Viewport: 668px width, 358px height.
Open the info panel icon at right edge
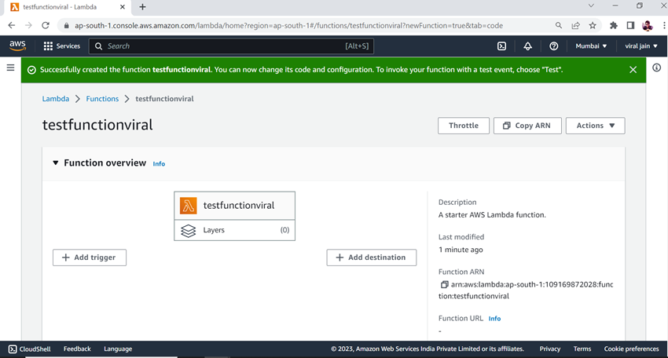(656, 68)
